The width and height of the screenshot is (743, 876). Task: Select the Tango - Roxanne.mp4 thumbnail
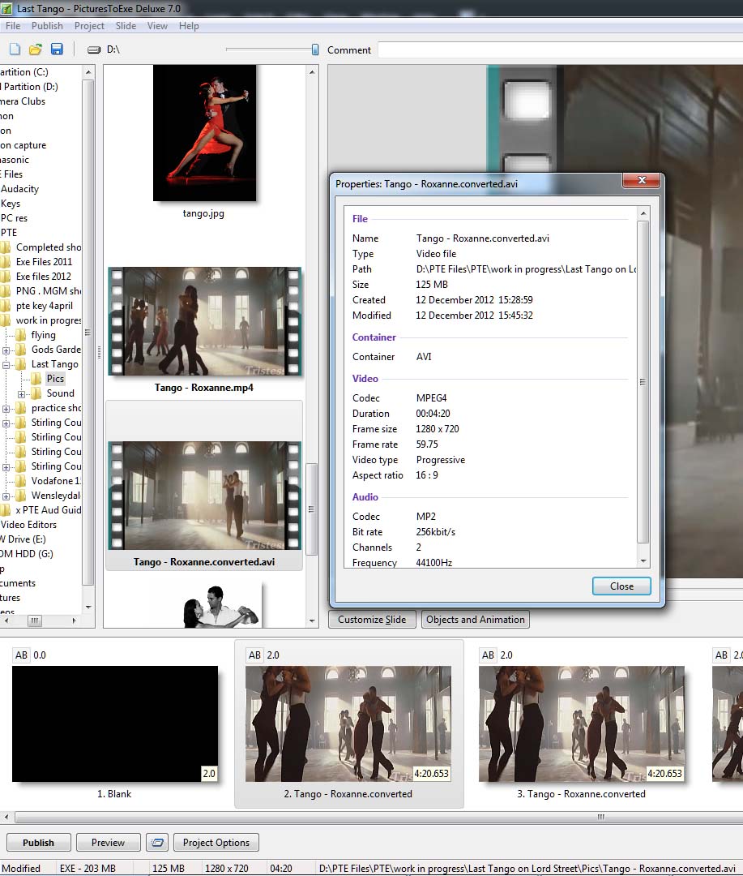[x=204, y=321]
